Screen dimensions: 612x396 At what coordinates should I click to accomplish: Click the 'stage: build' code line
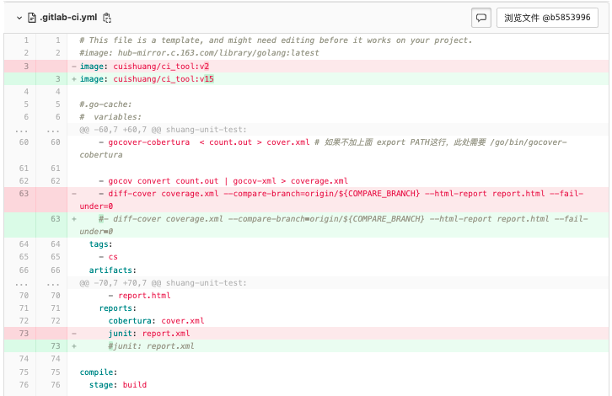pos(118,385)
